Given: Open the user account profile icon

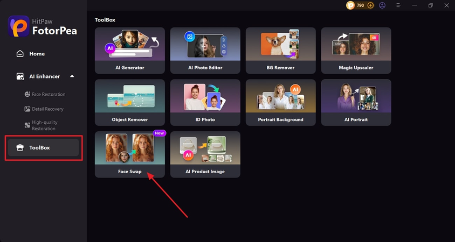Looking at the screenshot, I should [382, 5].
